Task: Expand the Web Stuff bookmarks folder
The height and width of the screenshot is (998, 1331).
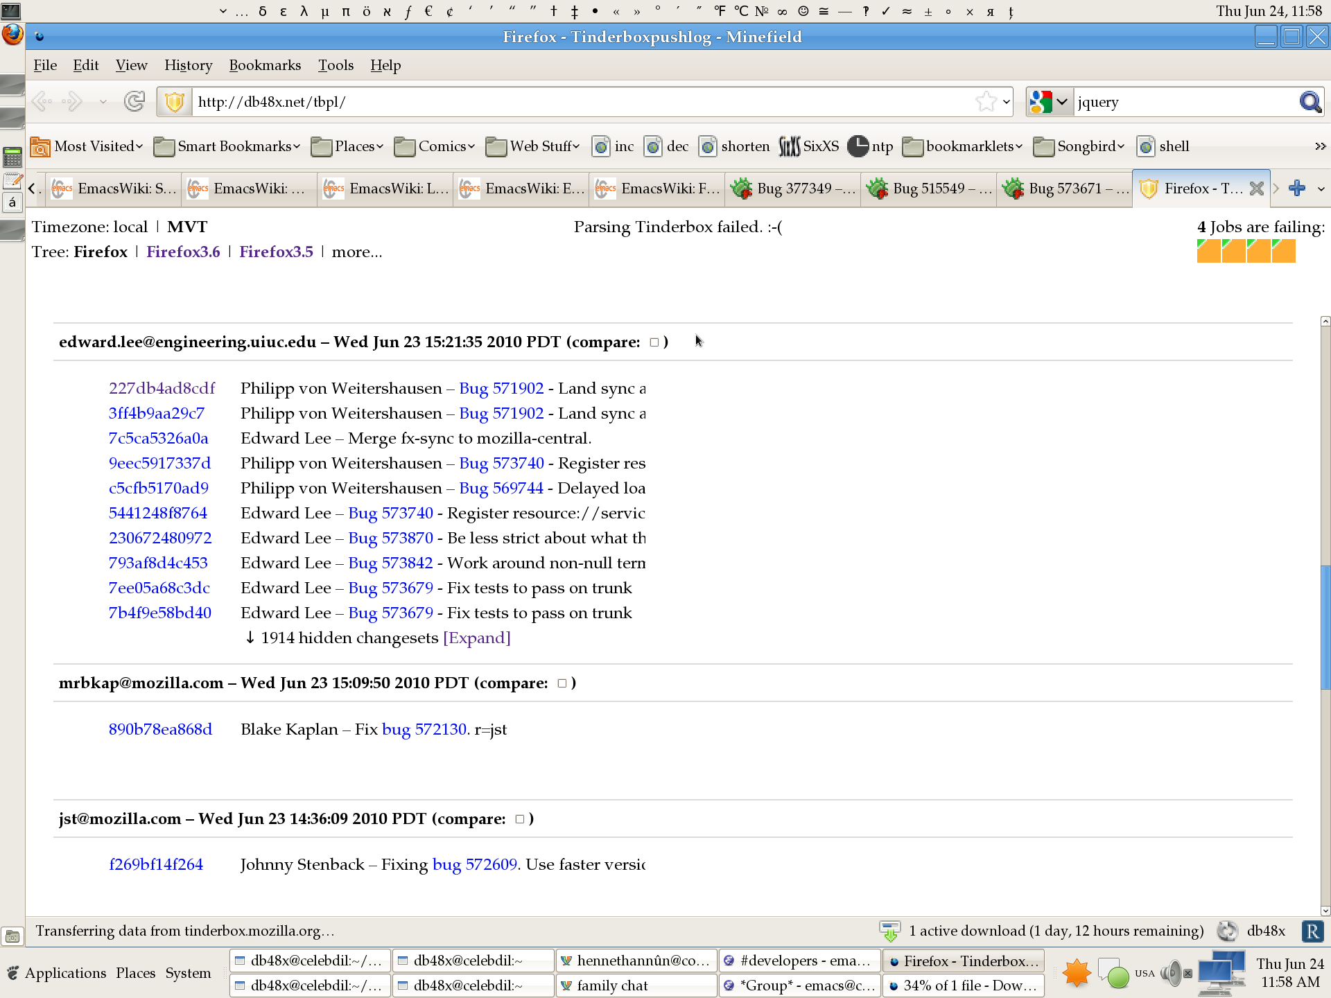Action: tap(532, 146)
